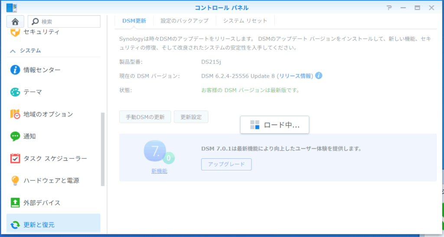Click the Security (セキュリティ) shield icon
Viewport: 444px width, 237px height.
click(x=15, y=32)
